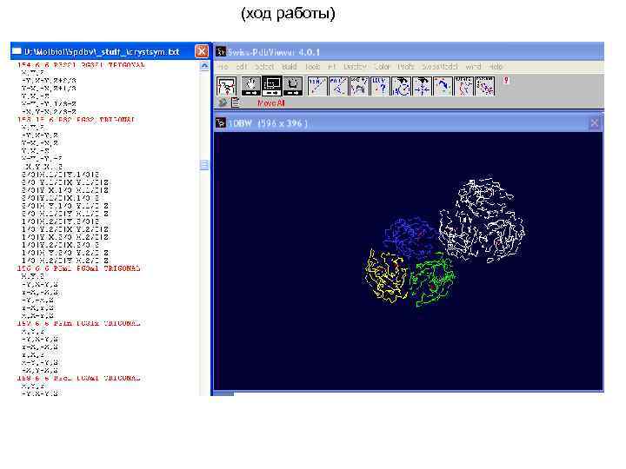Image resolution: width=626 pixels, height=469 pixels.
Task: Open the text document icon below toolbar
Action: pyautogui.click(x=236, y=102)
